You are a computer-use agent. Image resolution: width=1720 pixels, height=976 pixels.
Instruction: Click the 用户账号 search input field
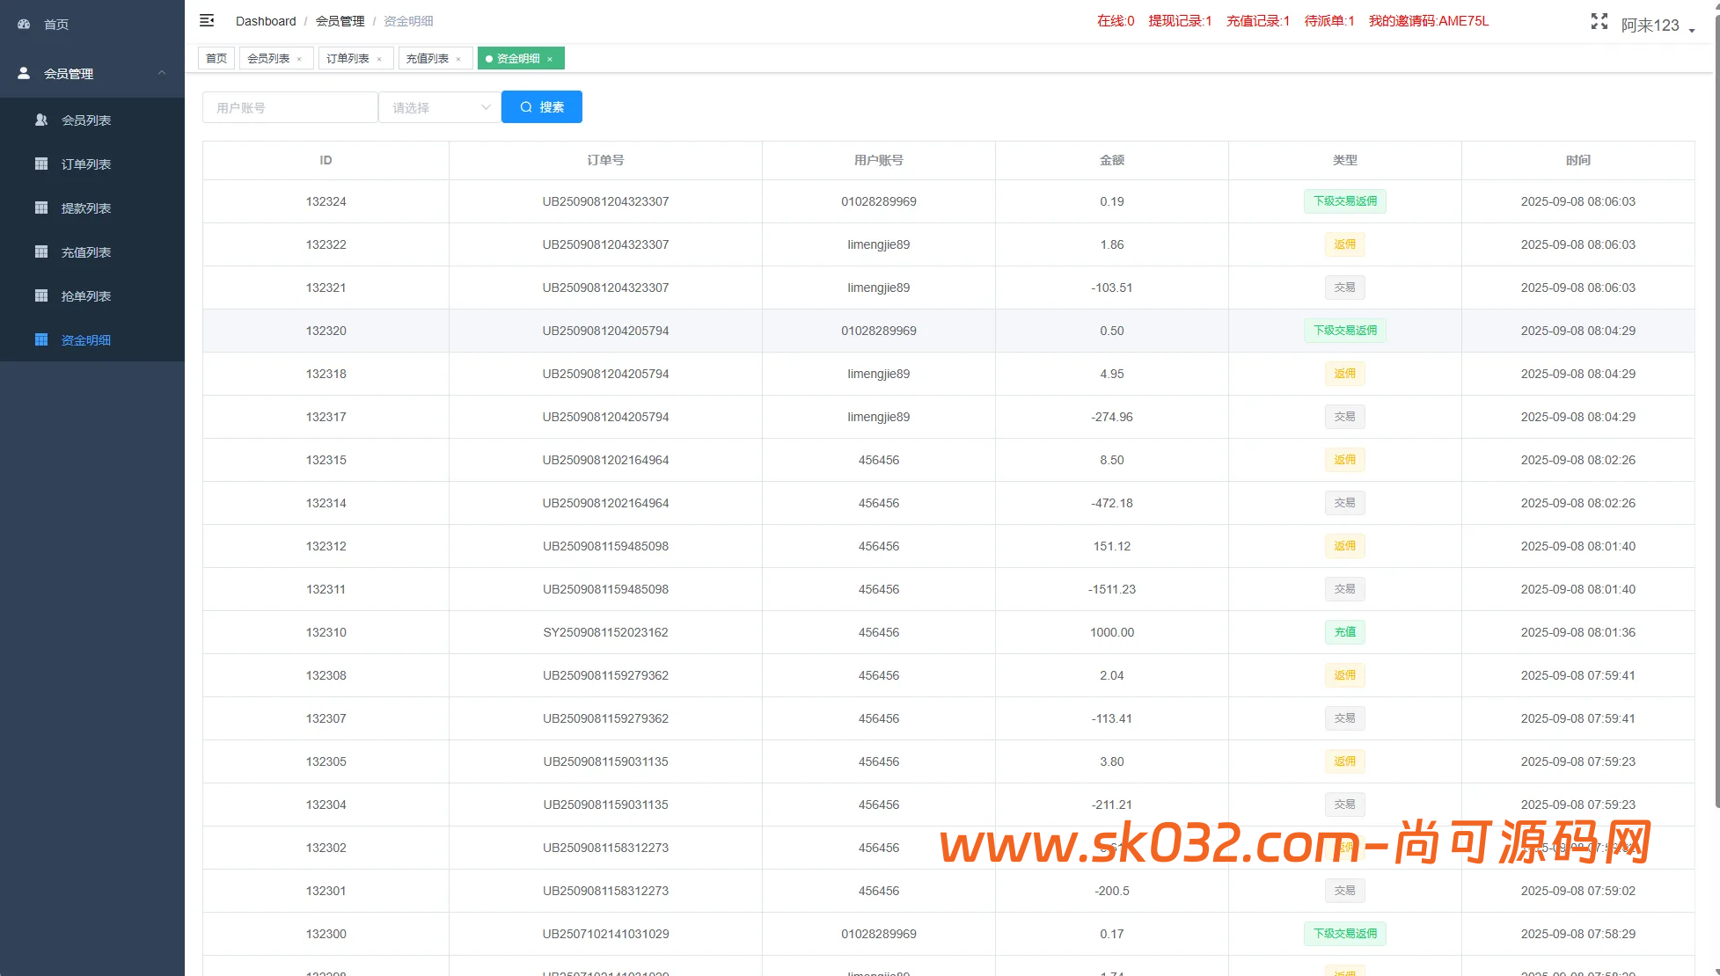coord(289,106)
